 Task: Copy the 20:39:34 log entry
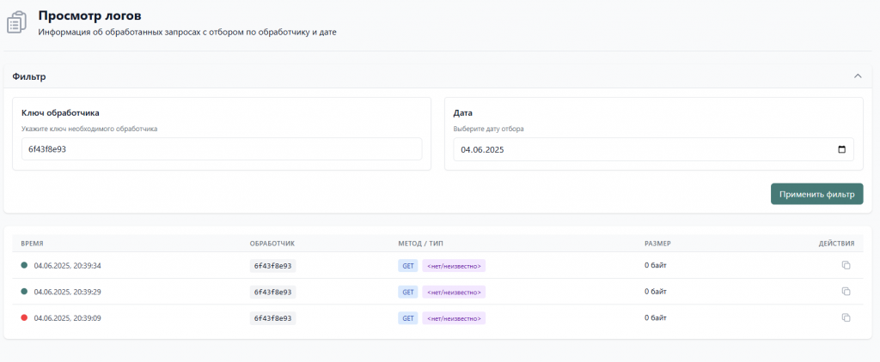846,265
